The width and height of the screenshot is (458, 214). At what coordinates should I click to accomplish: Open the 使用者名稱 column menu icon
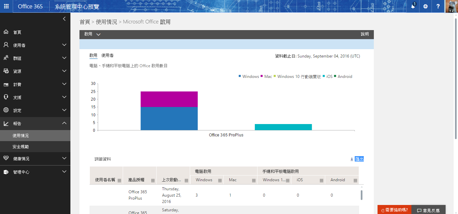119,181
